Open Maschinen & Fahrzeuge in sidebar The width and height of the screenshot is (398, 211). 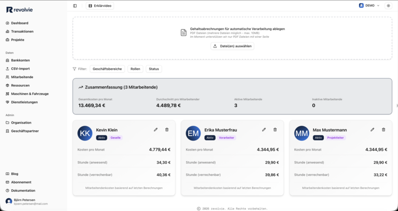pos(30,94)
